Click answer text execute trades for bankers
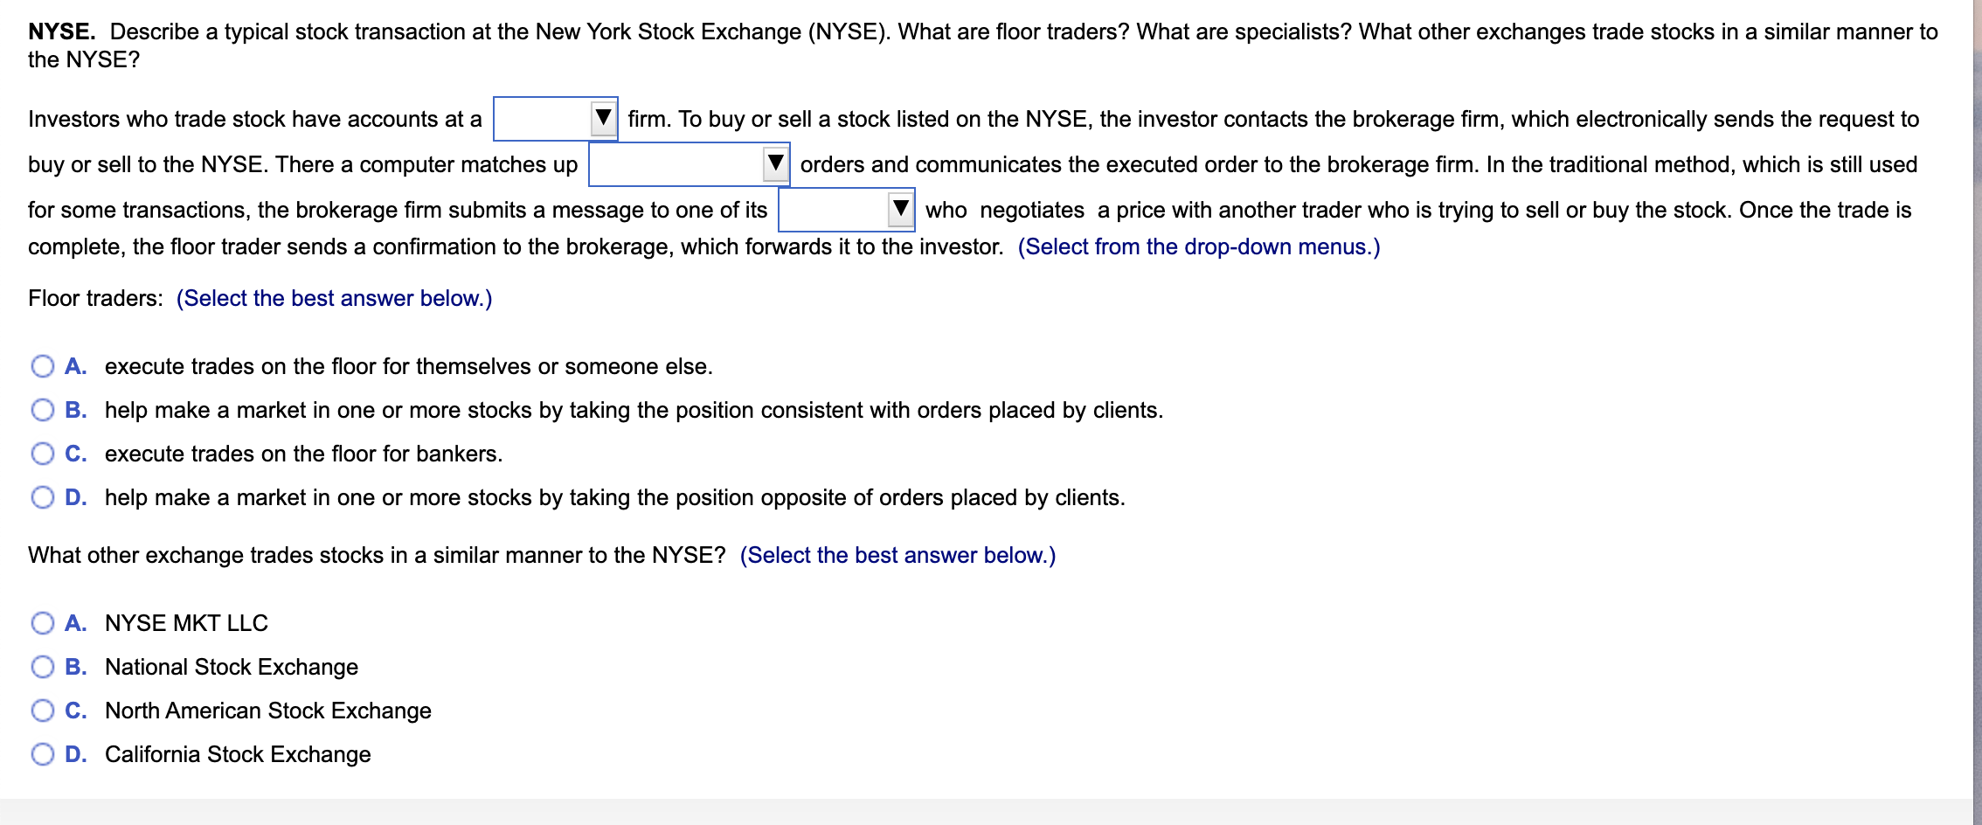 pos(303,454)
